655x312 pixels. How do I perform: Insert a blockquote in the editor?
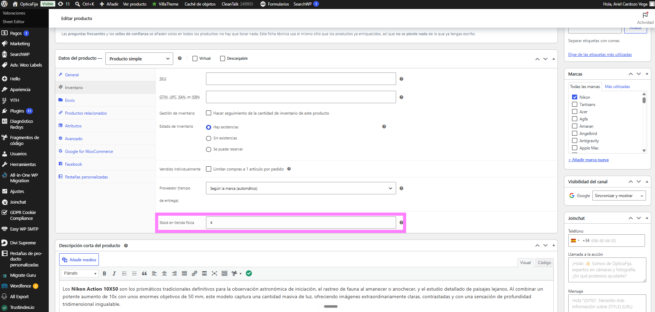point(144,273)
